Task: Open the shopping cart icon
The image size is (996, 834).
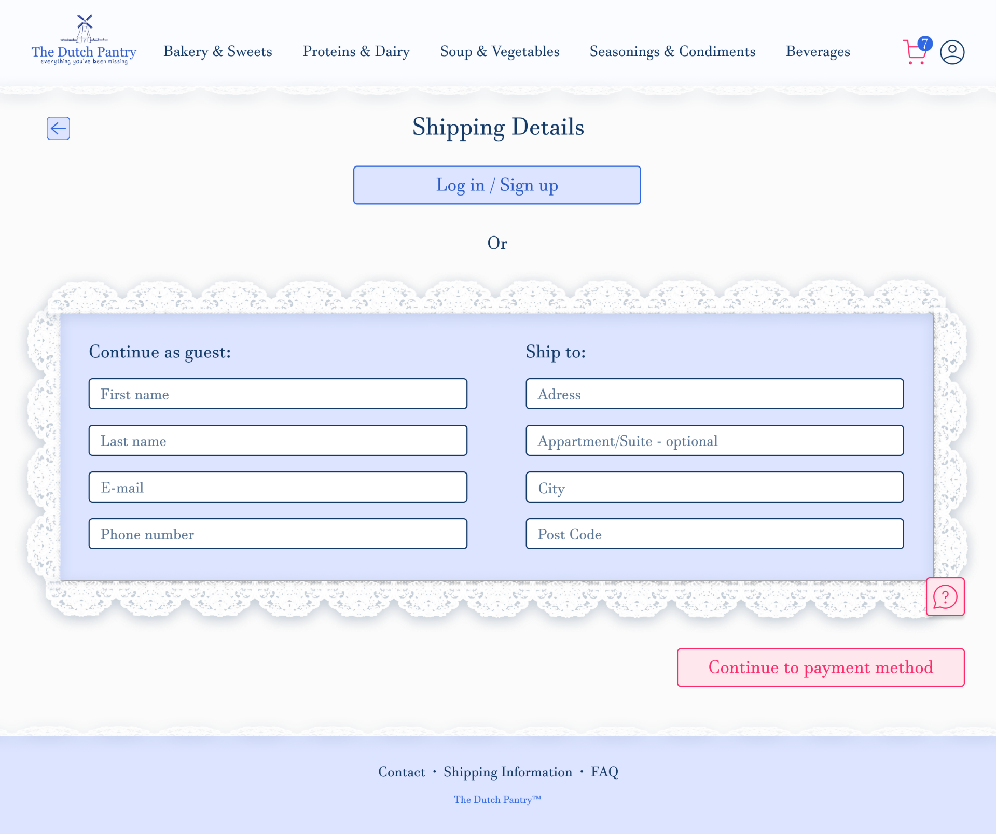Action: 916,52
